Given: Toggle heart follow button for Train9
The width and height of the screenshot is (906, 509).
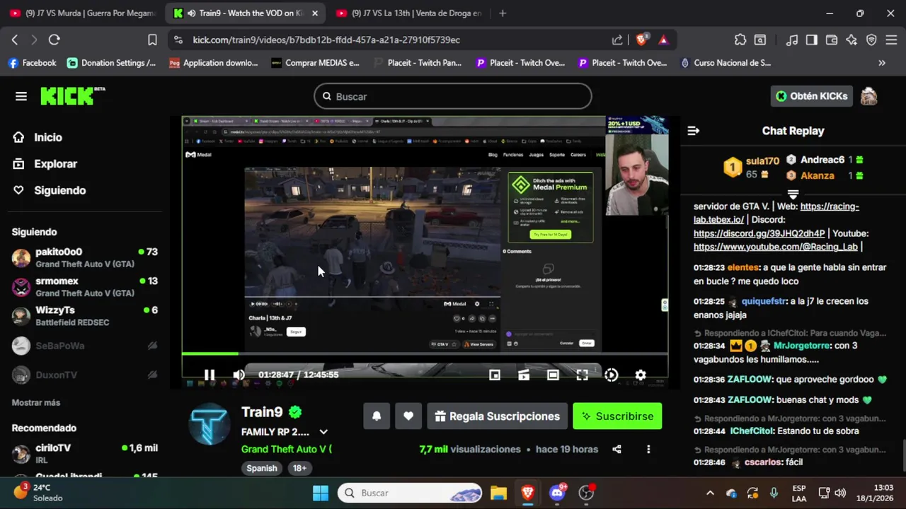Looking at the screenshot, I should [x=408, y=416].
